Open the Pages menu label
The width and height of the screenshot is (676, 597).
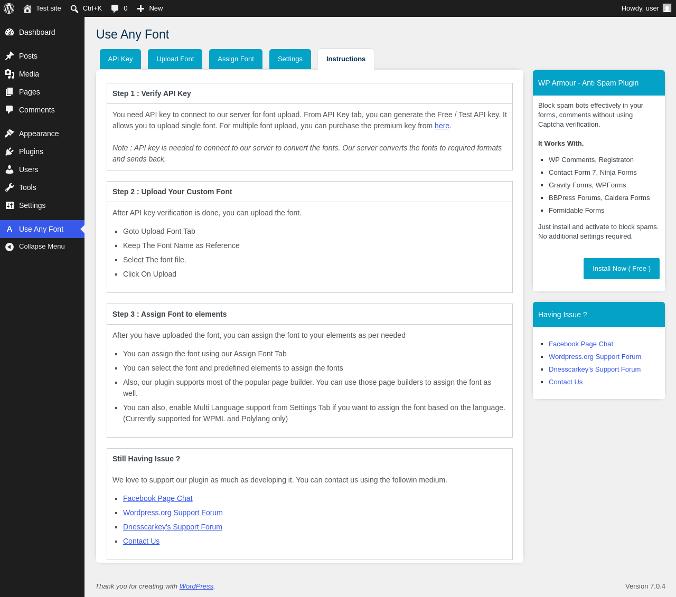[x=30, y=92]
